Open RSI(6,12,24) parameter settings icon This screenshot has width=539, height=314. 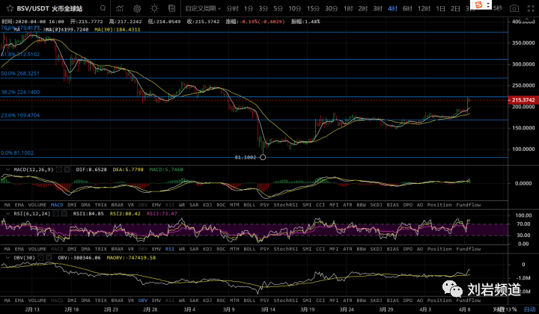[x=55, y=214]
